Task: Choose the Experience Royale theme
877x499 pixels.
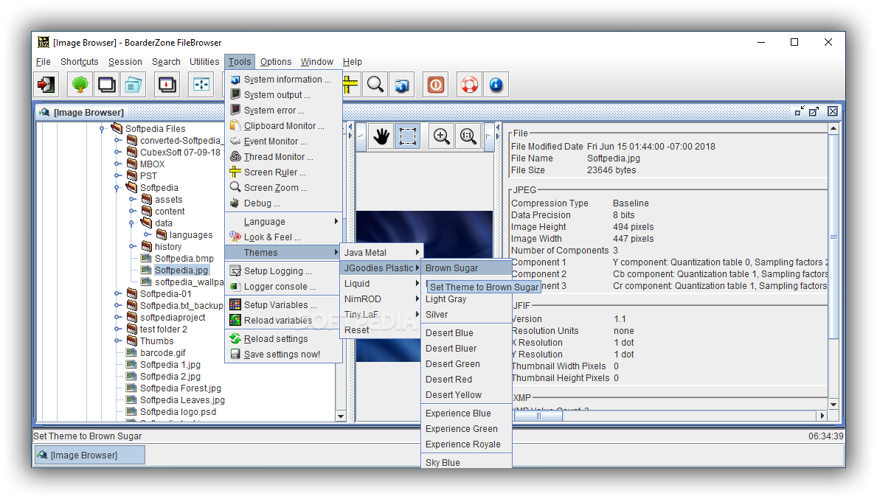Action: click(x=466, y=444)
